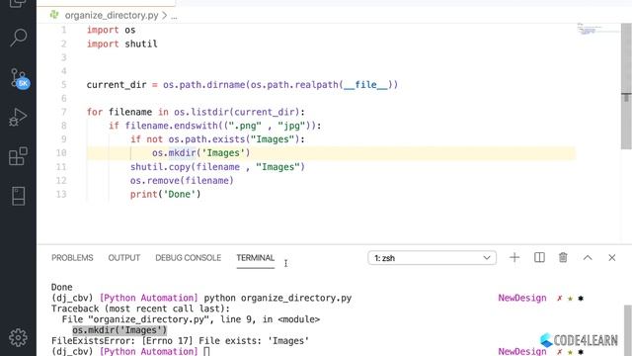Click 'import os' on line 1
The height and width of the screenshot is (356, 632).
112,30
